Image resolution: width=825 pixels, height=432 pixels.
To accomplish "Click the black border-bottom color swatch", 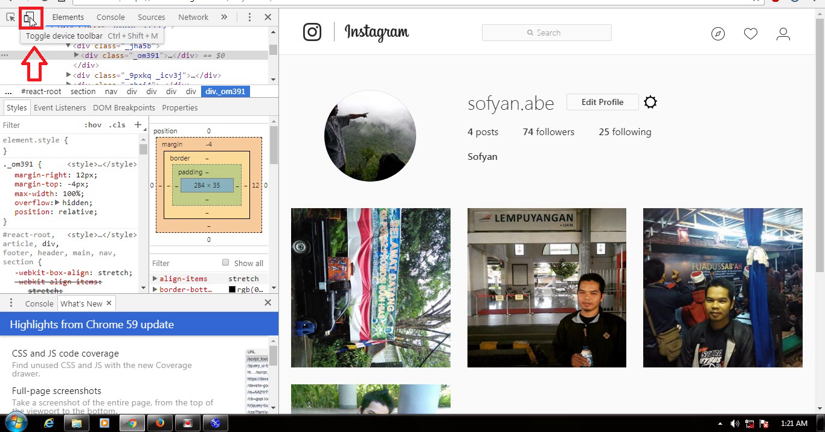I will (x=232, y=290).
